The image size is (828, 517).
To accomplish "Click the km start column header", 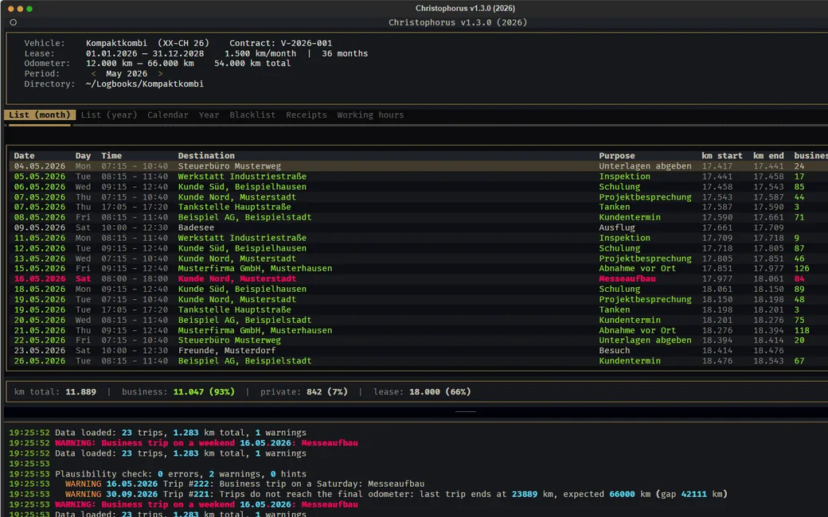I will click(722, 156).
